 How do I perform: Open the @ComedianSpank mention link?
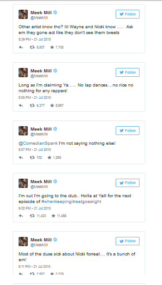(38, 143)
